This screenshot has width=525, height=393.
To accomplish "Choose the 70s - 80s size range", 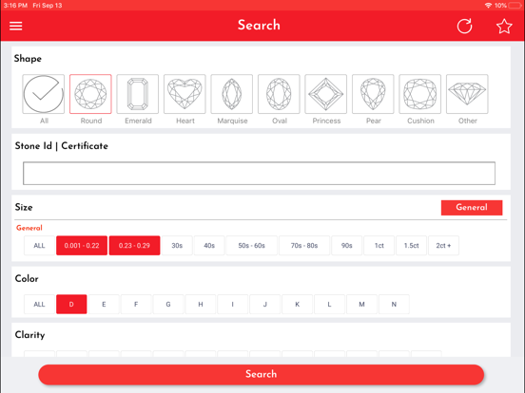I will tap(304, 246).
